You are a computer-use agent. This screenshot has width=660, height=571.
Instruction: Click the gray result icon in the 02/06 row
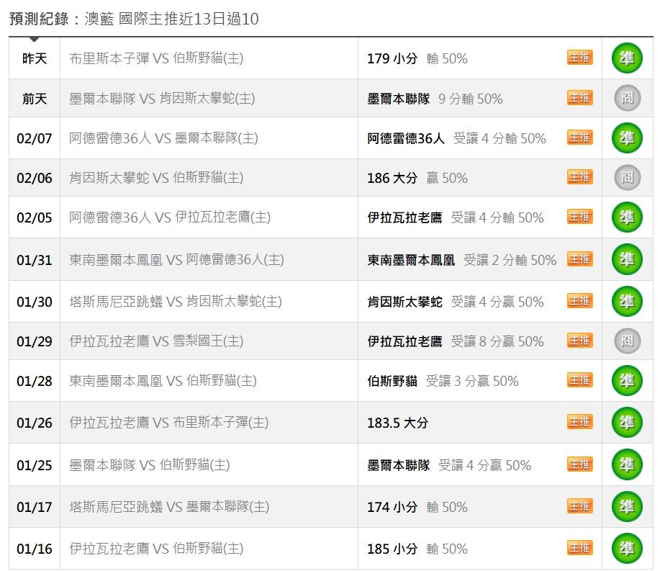[x=627, y=177]
